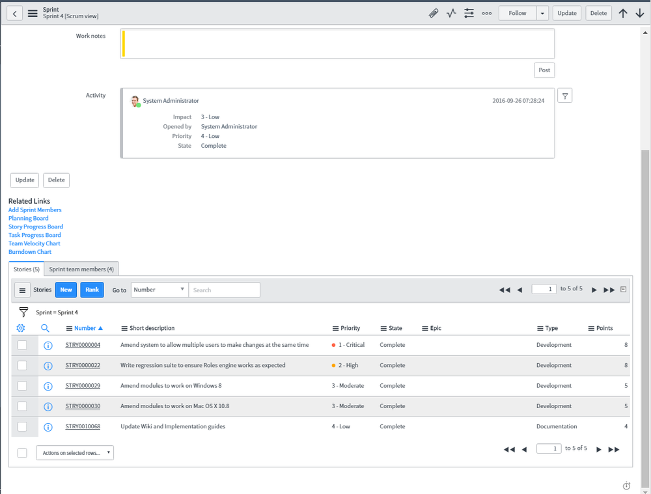This screenshot has height=494, width=651.
Task: Open the personalize form sliders icon
Action: tap(469, 13)
